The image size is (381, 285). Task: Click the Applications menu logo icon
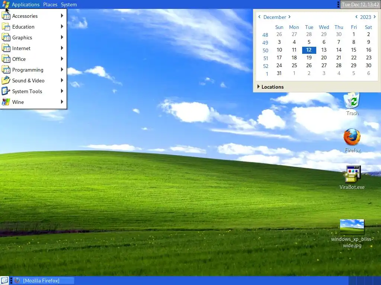[x=5, y=4]
